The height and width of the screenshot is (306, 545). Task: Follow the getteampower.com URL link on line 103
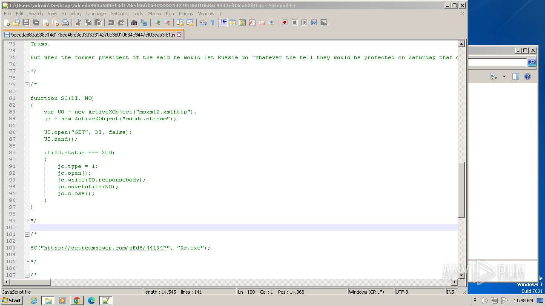coord(105,248)
